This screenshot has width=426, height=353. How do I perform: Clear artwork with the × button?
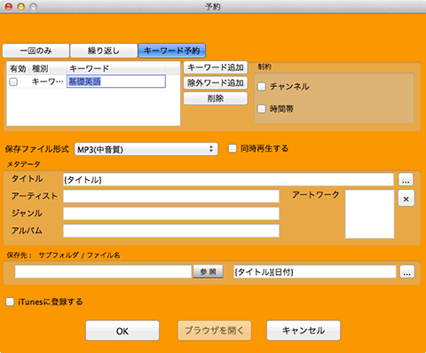(406, 199)
